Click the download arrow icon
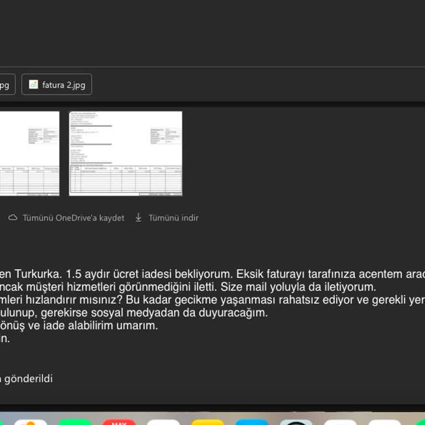The image size is (425, 425). coord(138,217)
